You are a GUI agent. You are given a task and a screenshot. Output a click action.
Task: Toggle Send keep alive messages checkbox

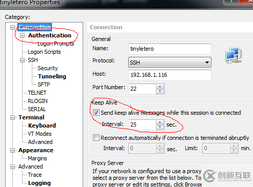(96, 113)
